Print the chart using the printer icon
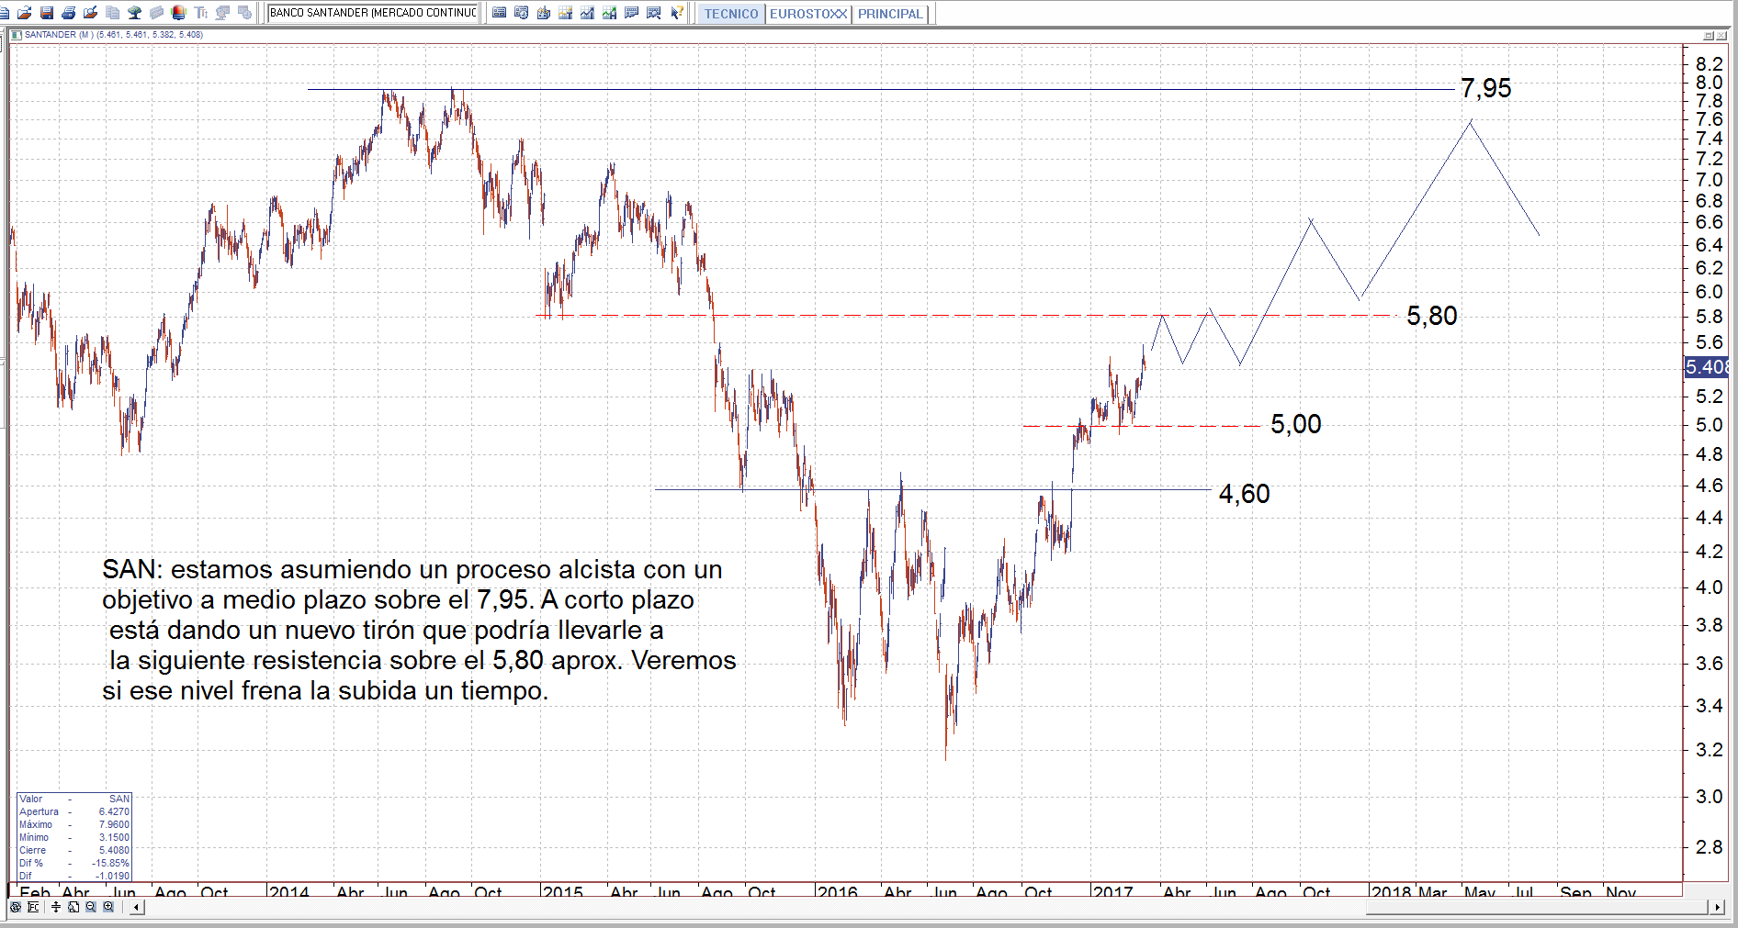1738x928 pixels. click(68, 13)
